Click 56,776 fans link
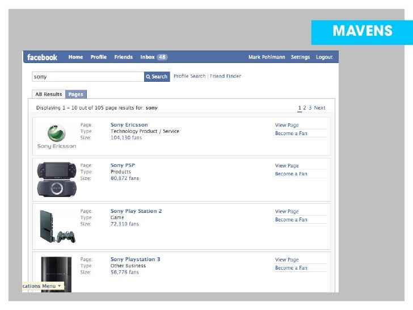 tap(125, 273)
